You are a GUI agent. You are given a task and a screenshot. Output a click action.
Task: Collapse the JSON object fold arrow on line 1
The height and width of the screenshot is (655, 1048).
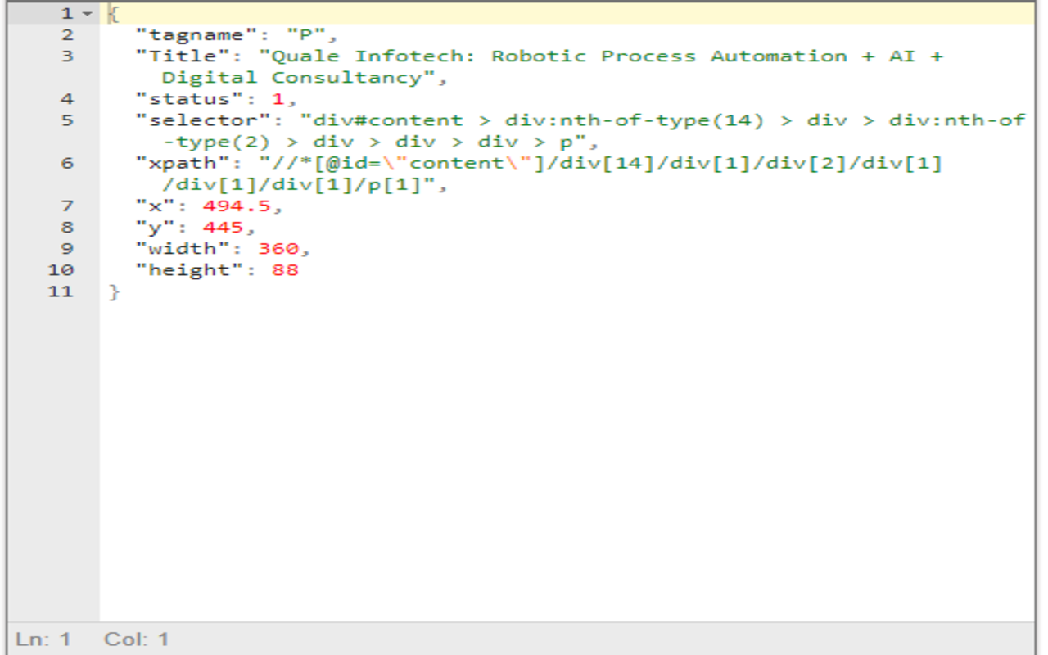point(88,14)
